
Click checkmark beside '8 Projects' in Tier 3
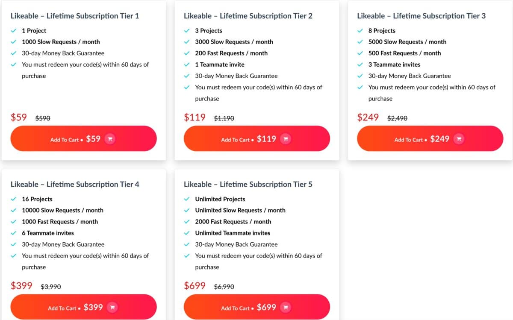click(360, 31)
